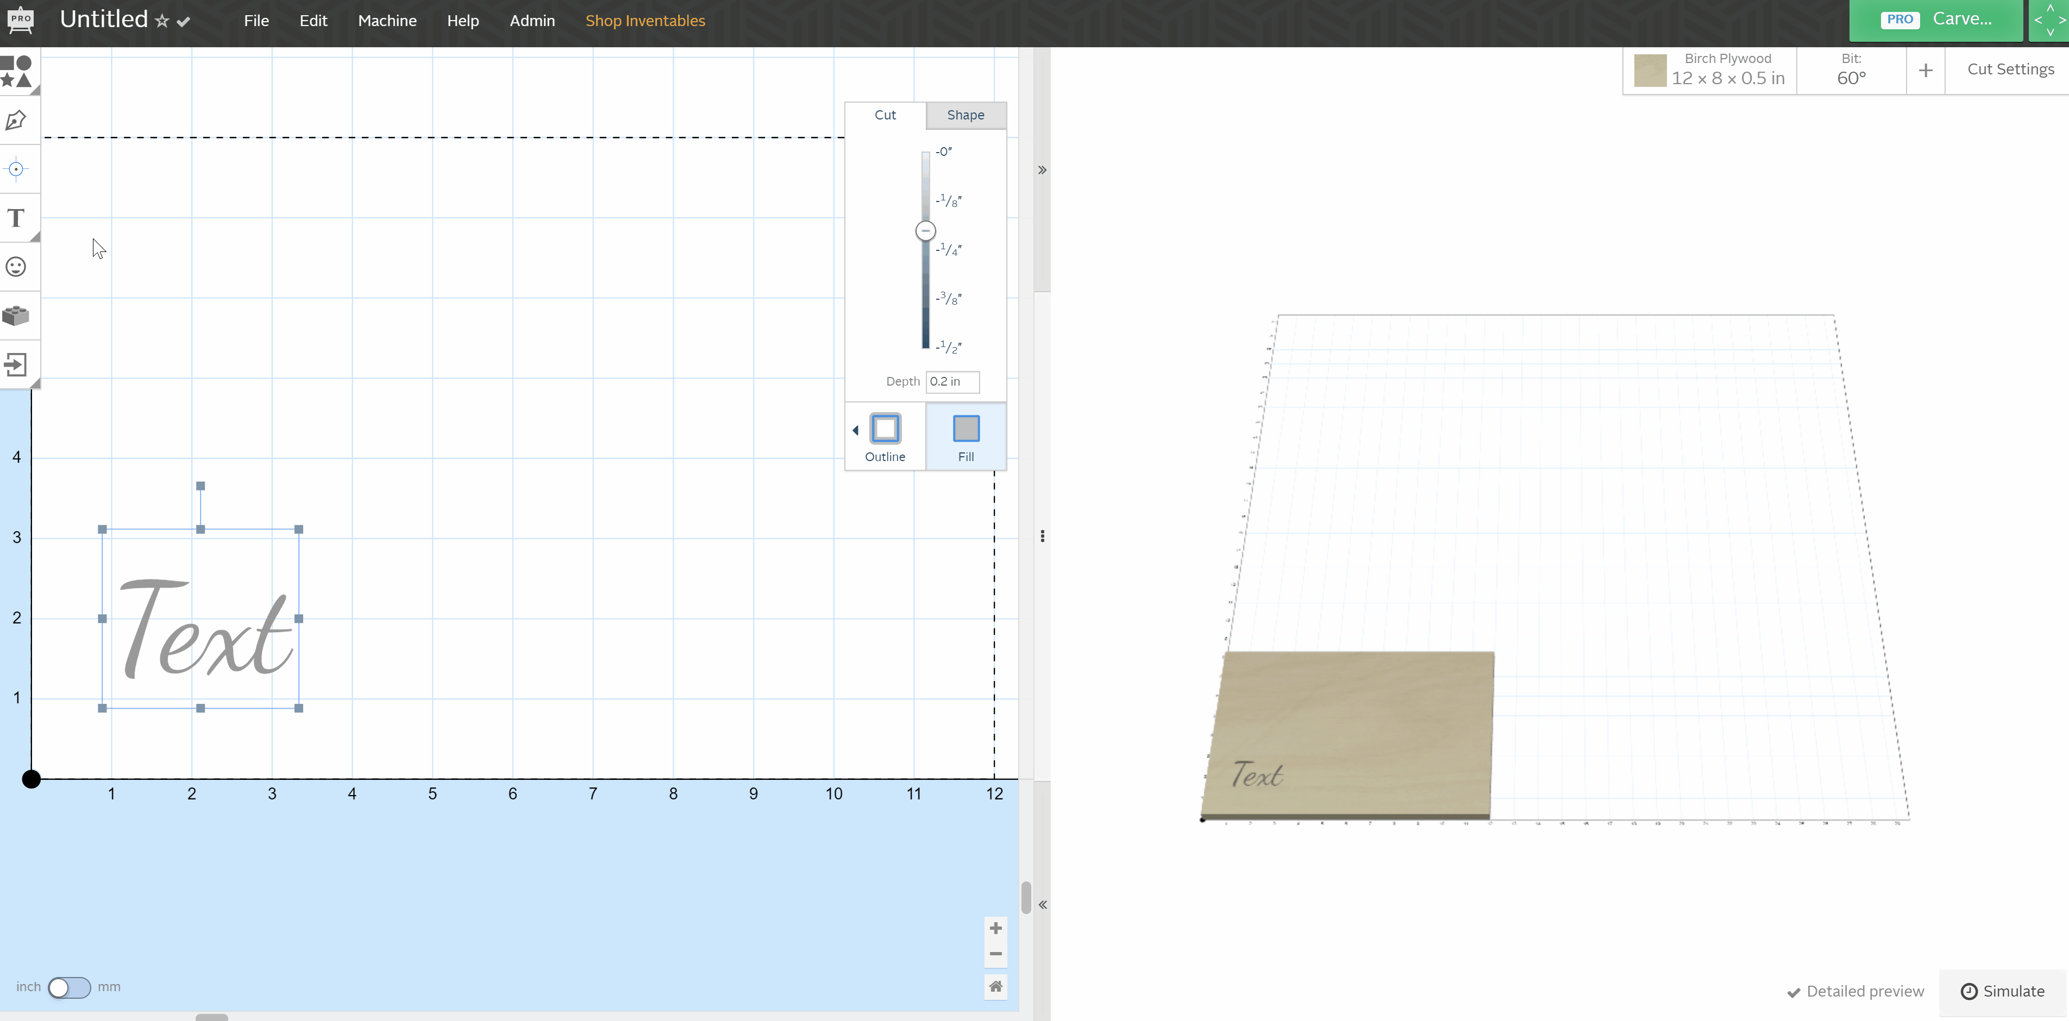Click the home reset view icon
Screen dimensions: 2069x1021
click(995, 986)
